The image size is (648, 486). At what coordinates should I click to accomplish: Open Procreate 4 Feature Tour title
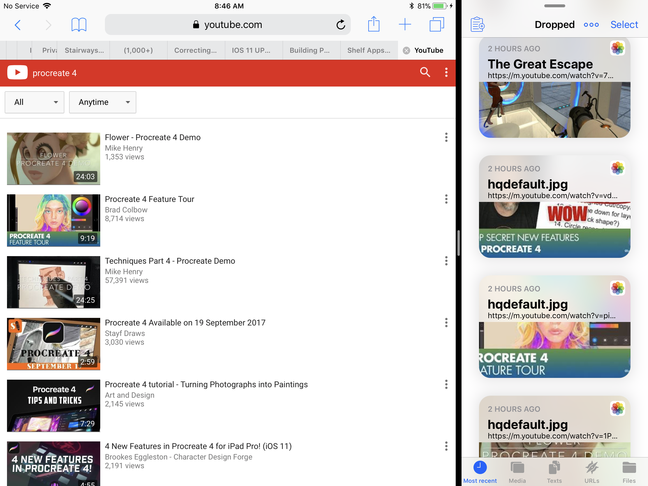click(149, 199)
